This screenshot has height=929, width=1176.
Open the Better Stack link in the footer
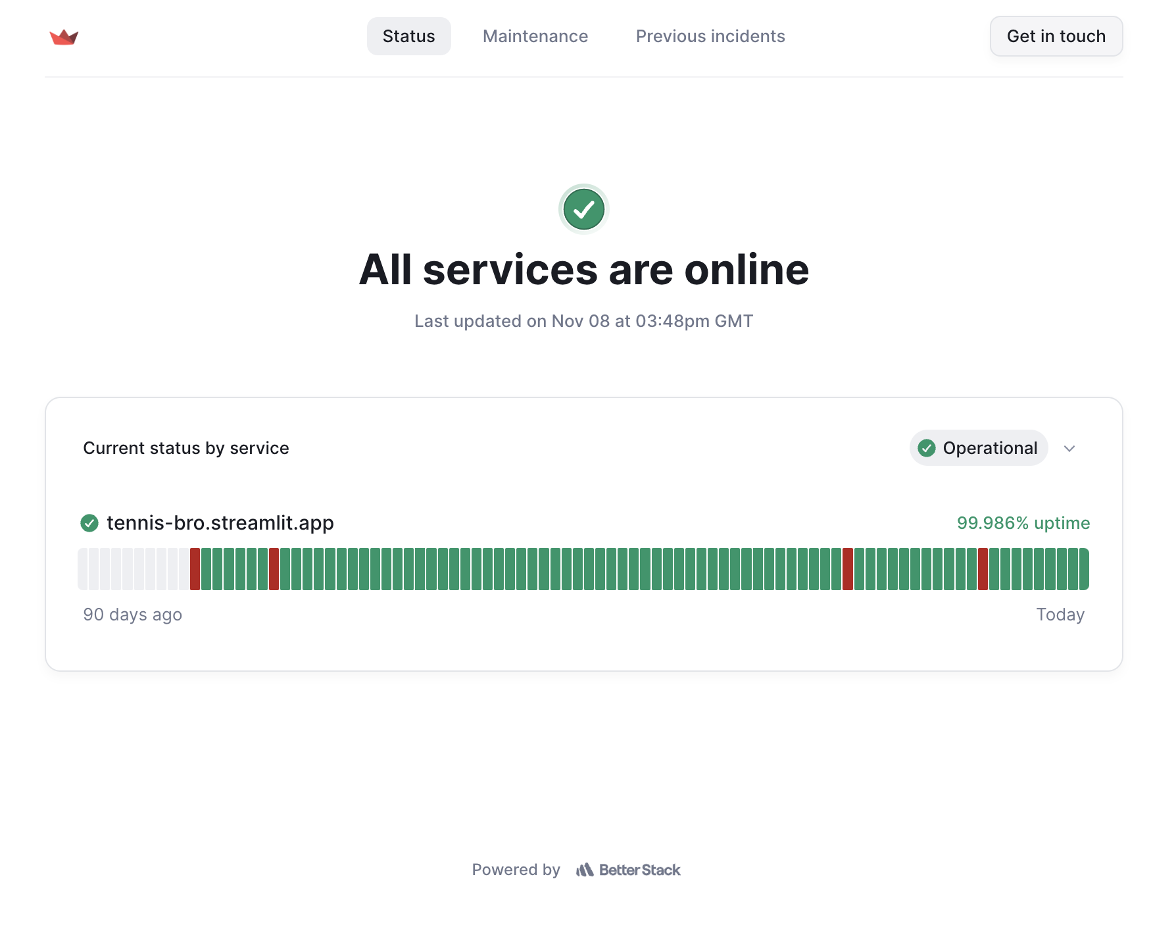pyautogui.click(x=628, y=870)
